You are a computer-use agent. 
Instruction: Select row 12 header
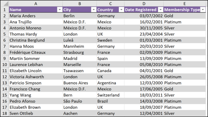4,77
